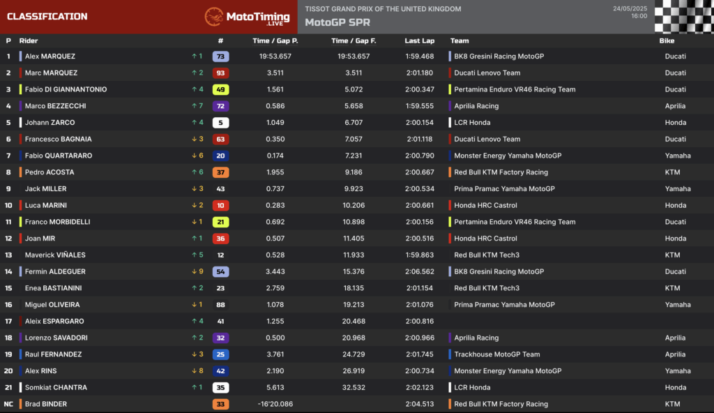
Task: Click the Time / Gap F. header
Action: [x=354, y=40]
